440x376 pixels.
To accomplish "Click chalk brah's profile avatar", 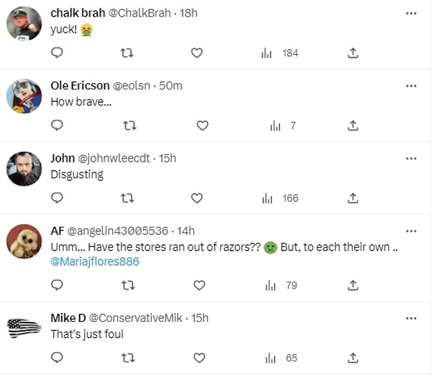I will pos(24,24).
